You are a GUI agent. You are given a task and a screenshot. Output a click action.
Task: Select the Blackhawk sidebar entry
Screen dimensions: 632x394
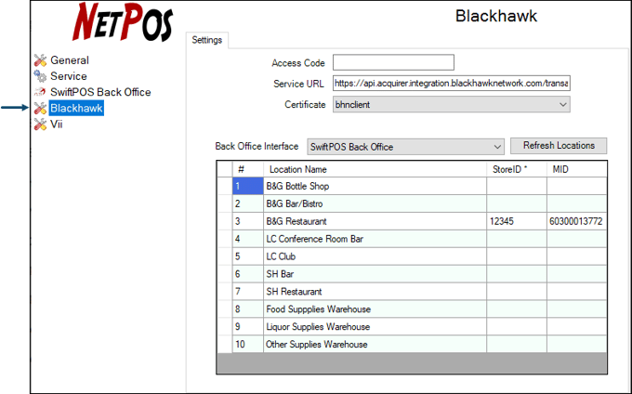coord(76,108)
